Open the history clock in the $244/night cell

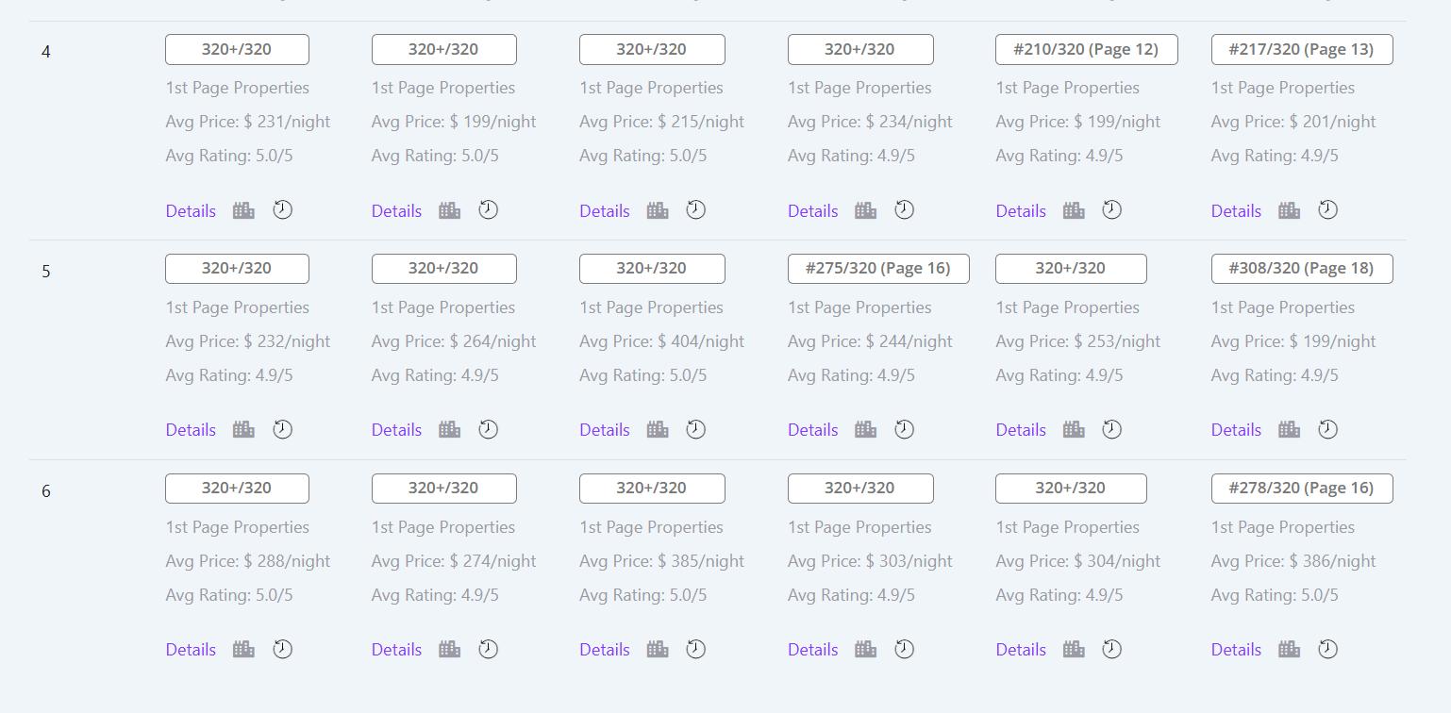point(904,429)
